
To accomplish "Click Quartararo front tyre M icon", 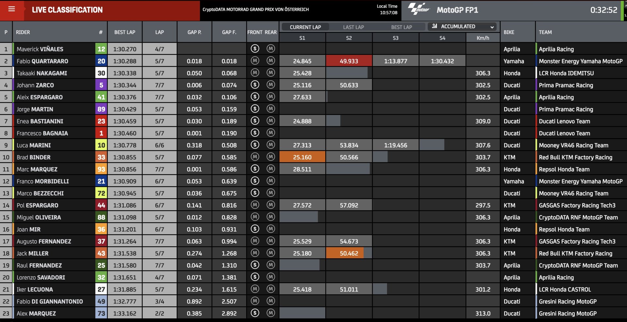I will click(255, 61).
